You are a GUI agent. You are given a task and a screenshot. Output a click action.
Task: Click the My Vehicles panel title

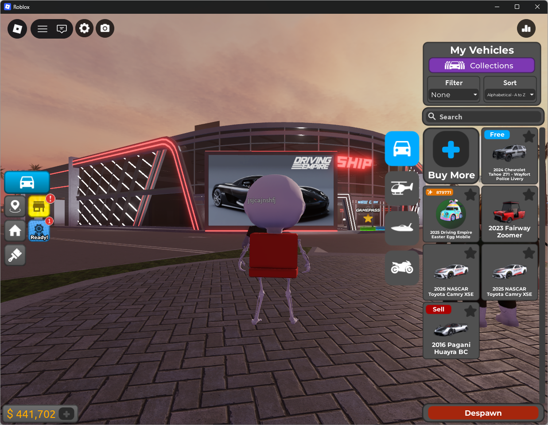[x=482, y=50]
